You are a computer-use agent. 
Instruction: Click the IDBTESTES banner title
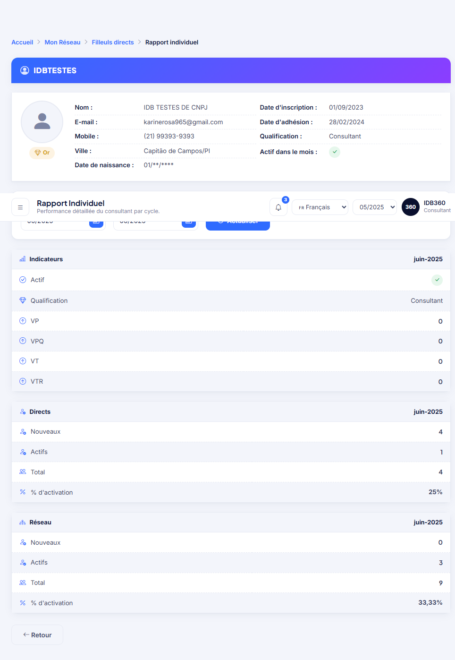click(55, 70)
